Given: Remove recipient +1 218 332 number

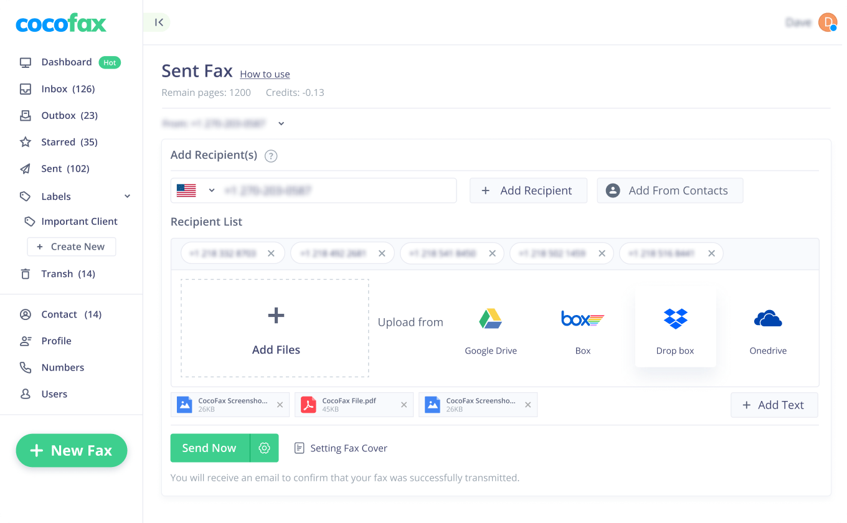Looking at the screenshot, I should [271, 253].
